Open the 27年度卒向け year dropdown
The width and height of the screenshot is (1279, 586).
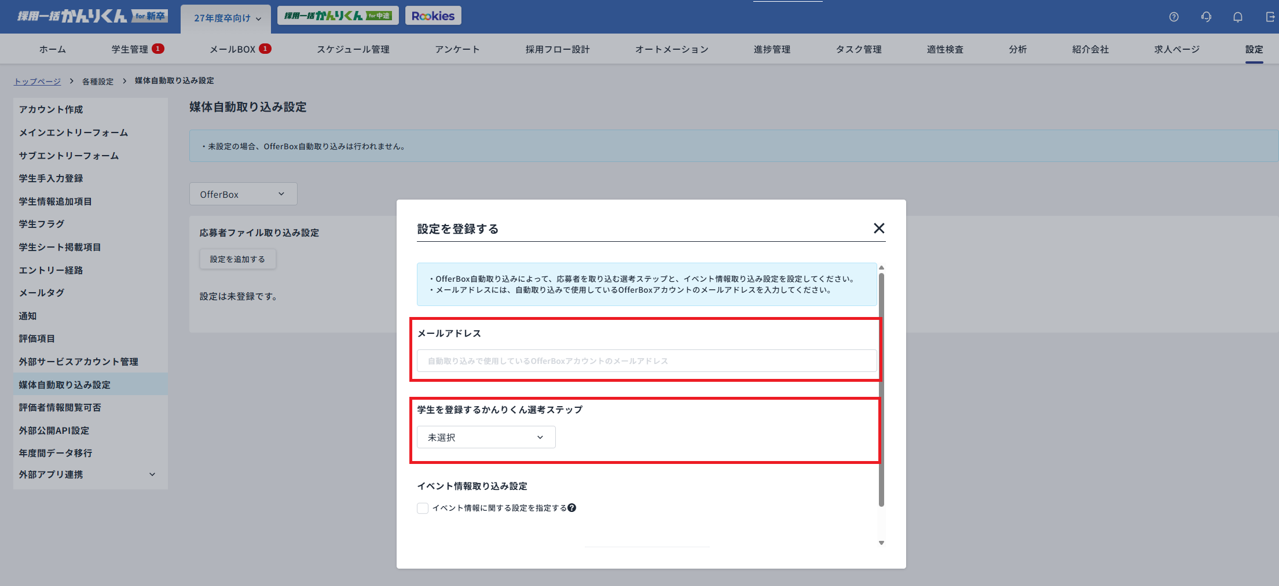tap(225, 17)
